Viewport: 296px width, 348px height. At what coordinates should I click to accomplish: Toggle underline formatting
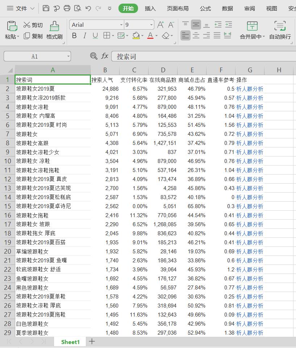(95, 35)
